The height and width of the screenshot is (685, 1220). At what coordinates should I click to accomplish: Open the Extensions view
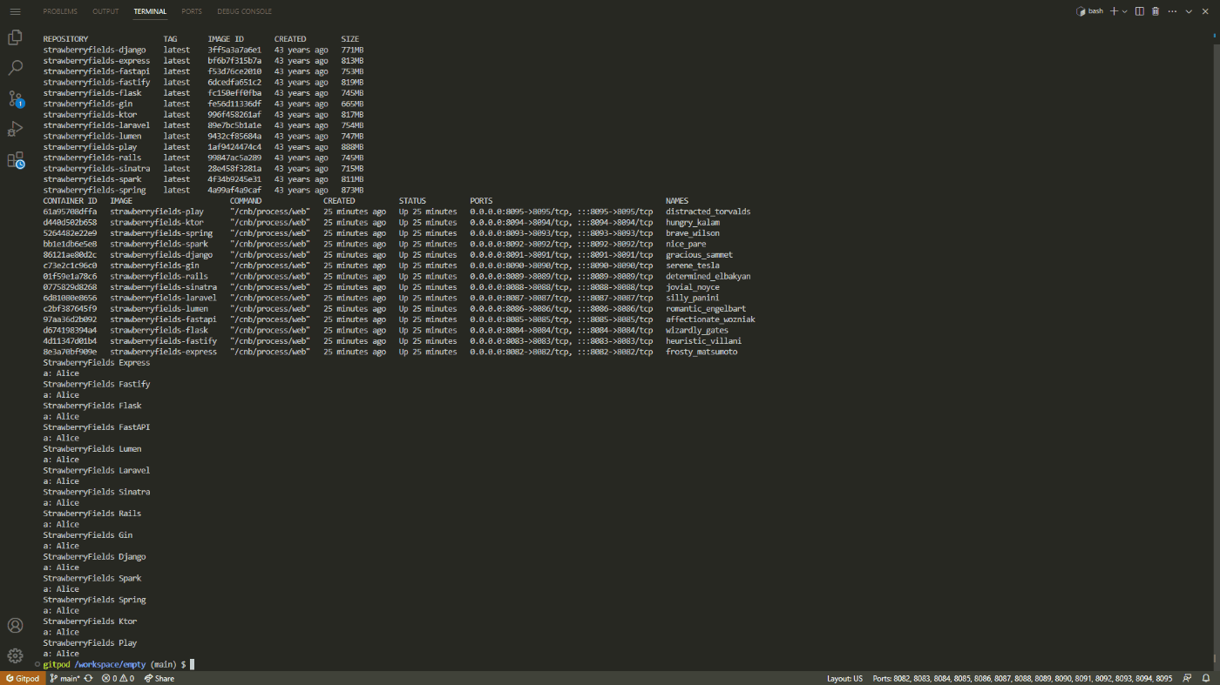(15, 159)
